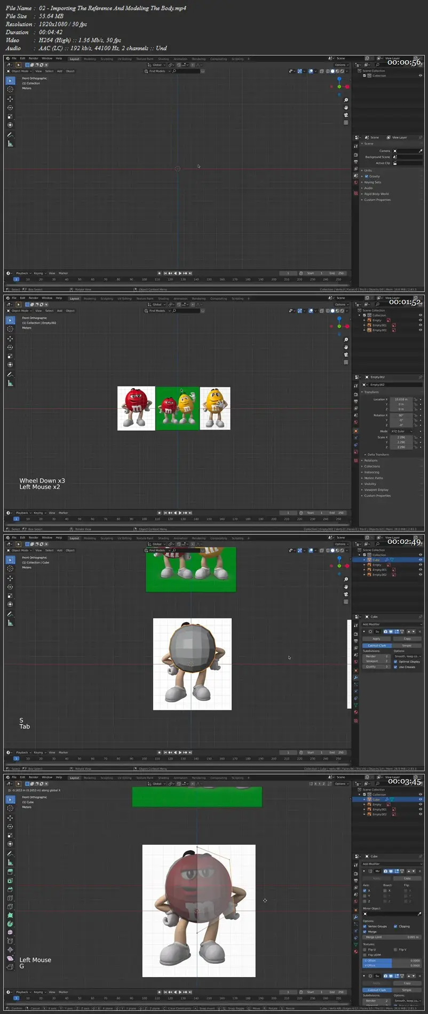Toggle camera view icon in the 00:00:56 viewport
The image size is (428, 1014).
click(346, 115)
